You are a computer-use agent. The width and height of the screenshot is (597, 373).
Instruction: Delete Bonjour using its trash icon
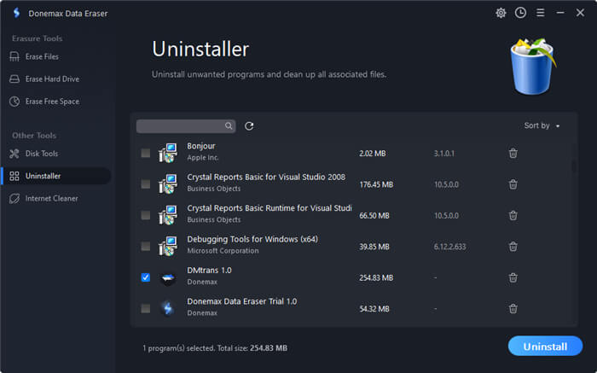[513, 153]
